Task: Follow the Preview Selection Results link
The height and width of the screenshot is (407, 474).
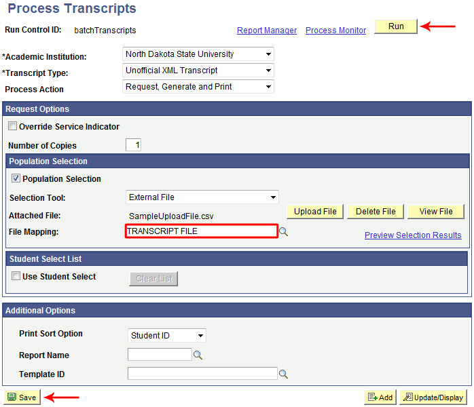Action: pos(413,235)
